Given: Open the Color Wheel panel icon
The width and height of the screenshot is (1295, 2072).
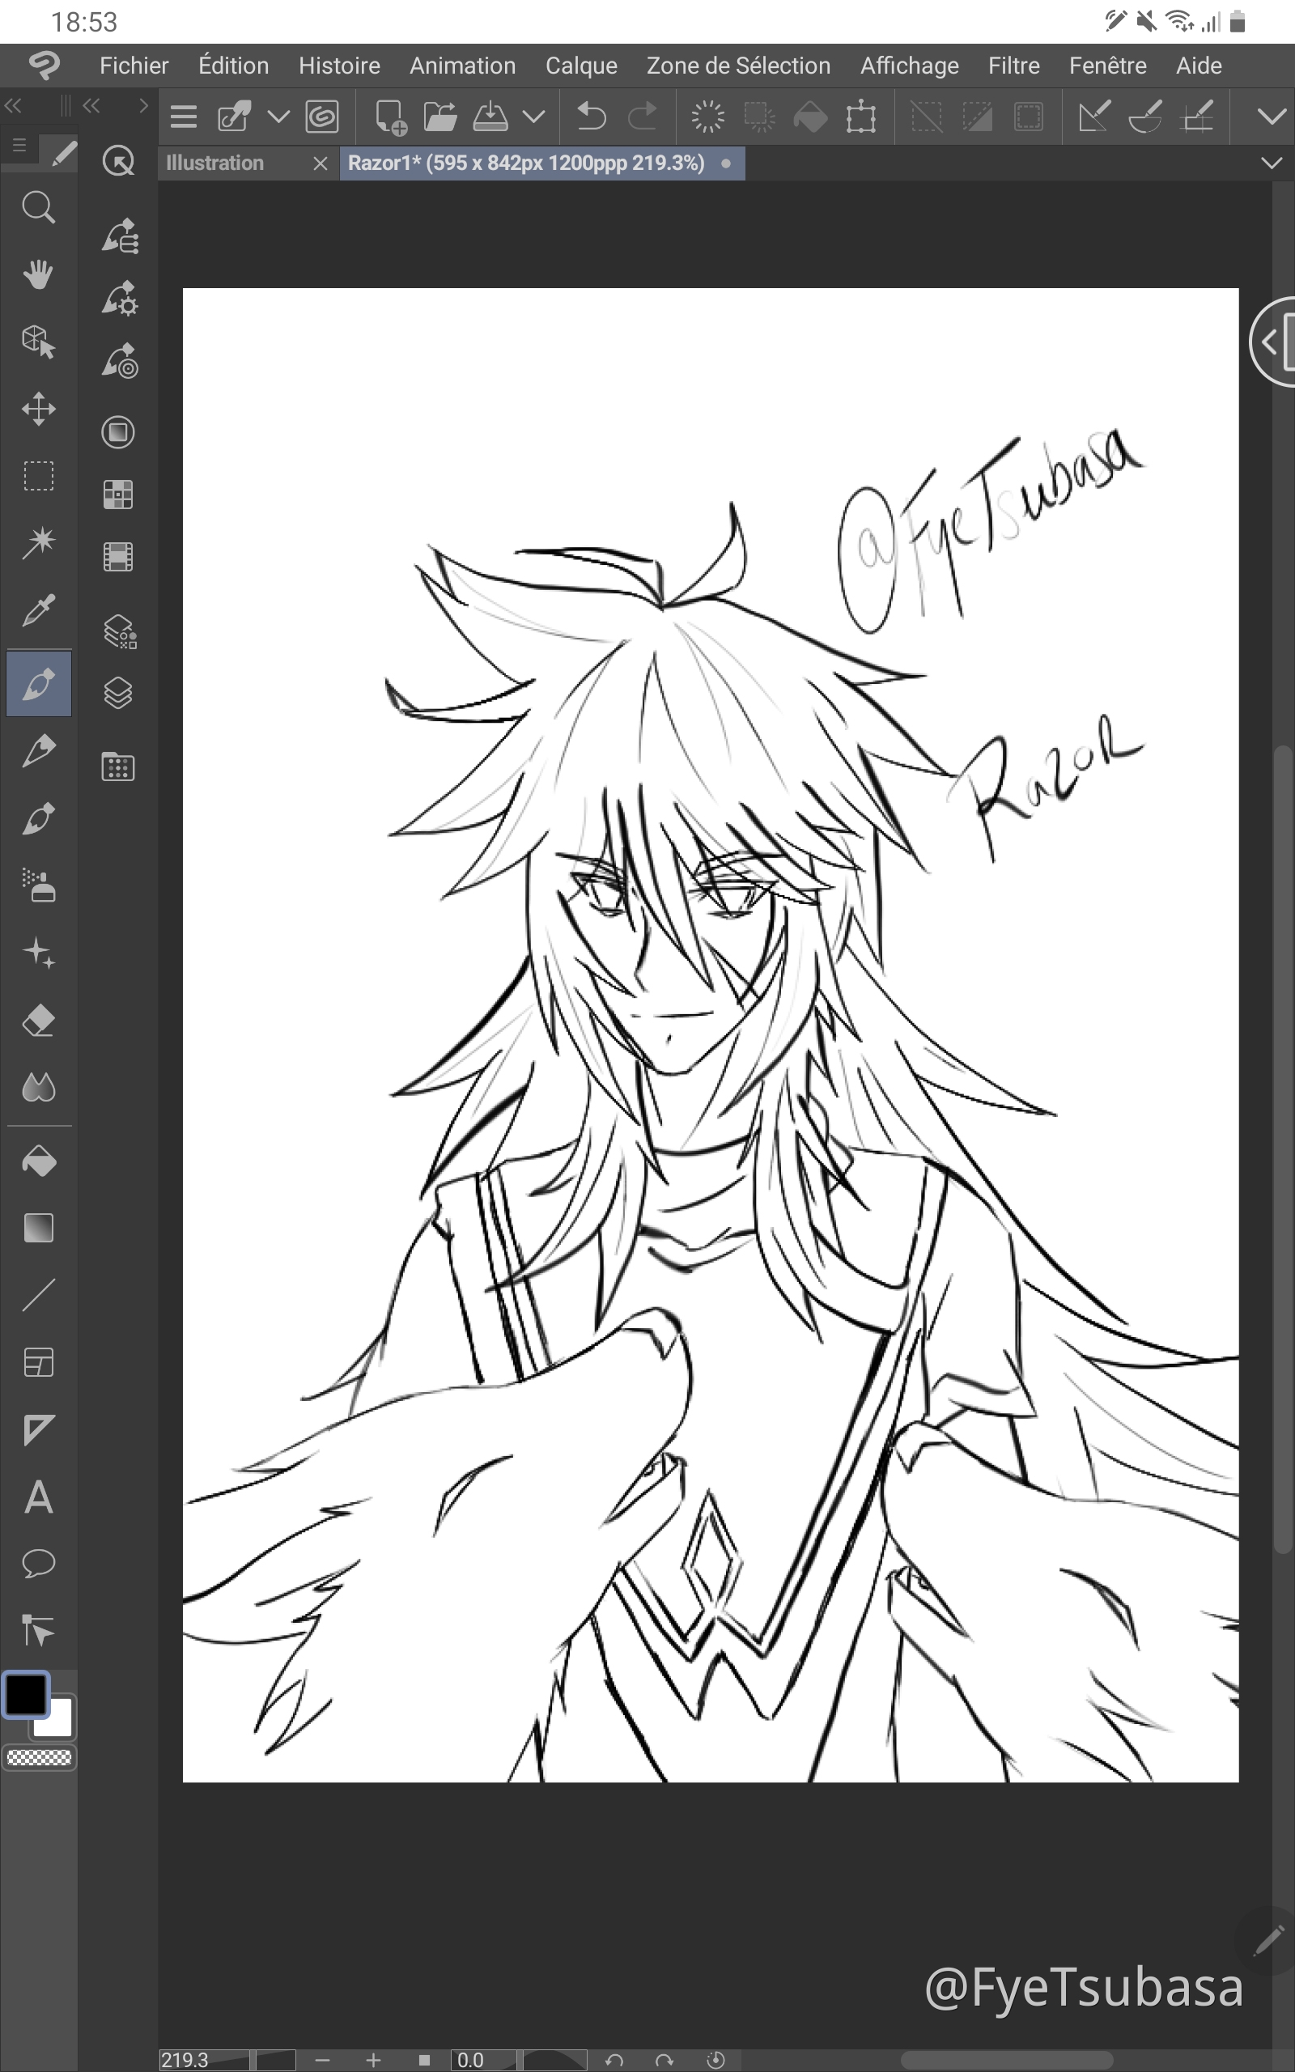Looking at the screenshot, I should click(118, 431).
